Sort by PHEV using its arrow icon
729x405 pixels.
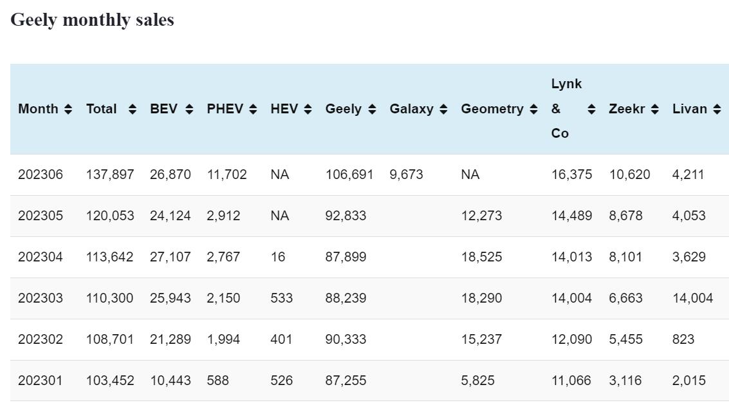pyautogui.click(x=253, y=109)
